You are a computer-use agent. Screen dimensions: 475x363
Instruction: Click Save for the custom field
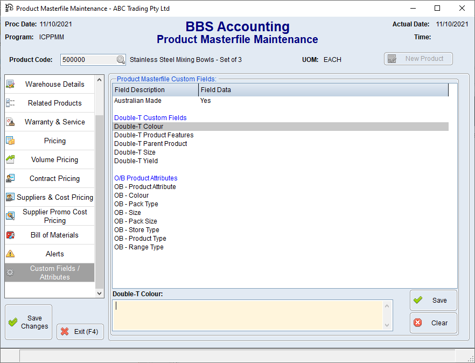pyautogui.click(x=433, y=301)
